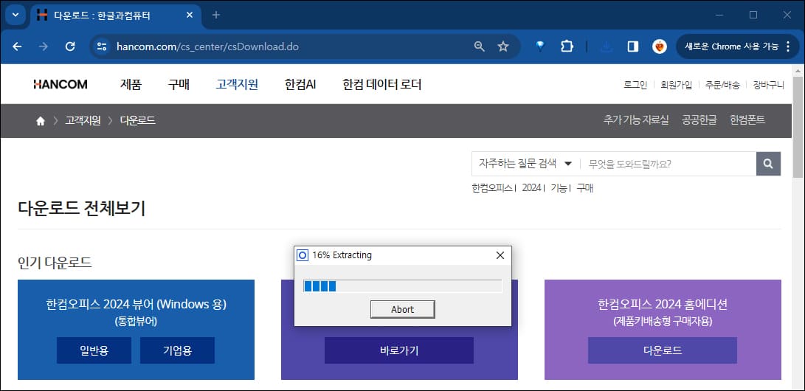The height and width of the screenshot is (391, 805).
Task: Open the 공공한글 link
Action: tap(699, 120)
